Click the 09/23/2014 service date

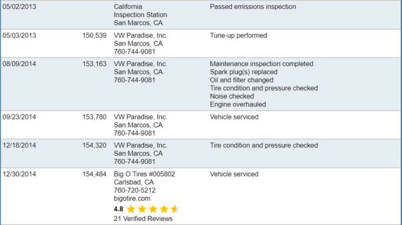tap(19, 117)
